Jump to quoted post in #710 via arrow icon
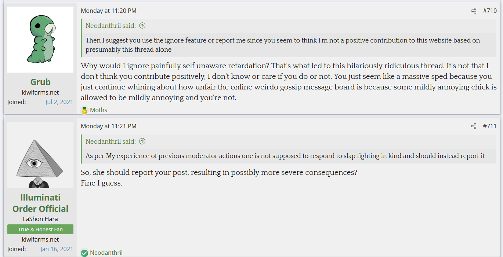The height and width of the screenshot is (257, 503). tap(142, 26)
